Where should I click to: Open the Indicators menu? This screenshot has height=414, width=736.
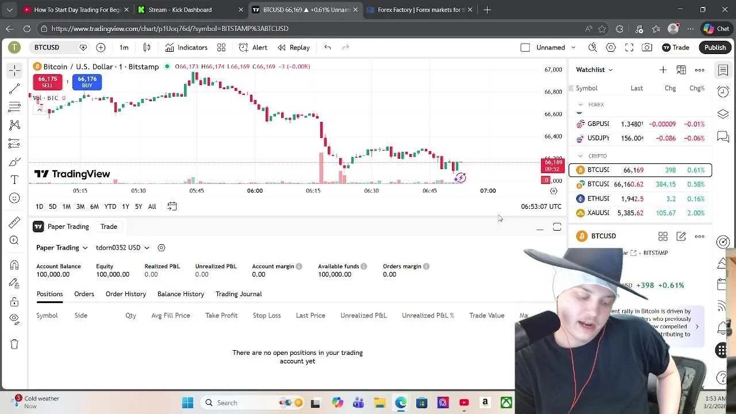[x=186, y=48]
